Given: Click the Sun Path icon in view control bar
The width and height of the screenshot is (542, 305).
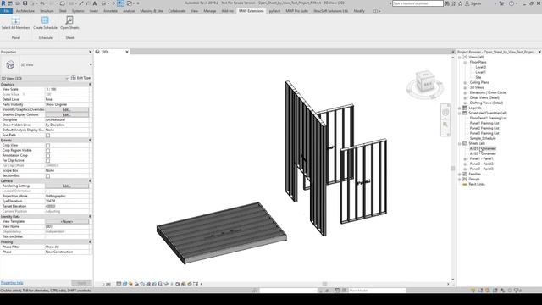Looking at the screenshot, I should (130, 284).
